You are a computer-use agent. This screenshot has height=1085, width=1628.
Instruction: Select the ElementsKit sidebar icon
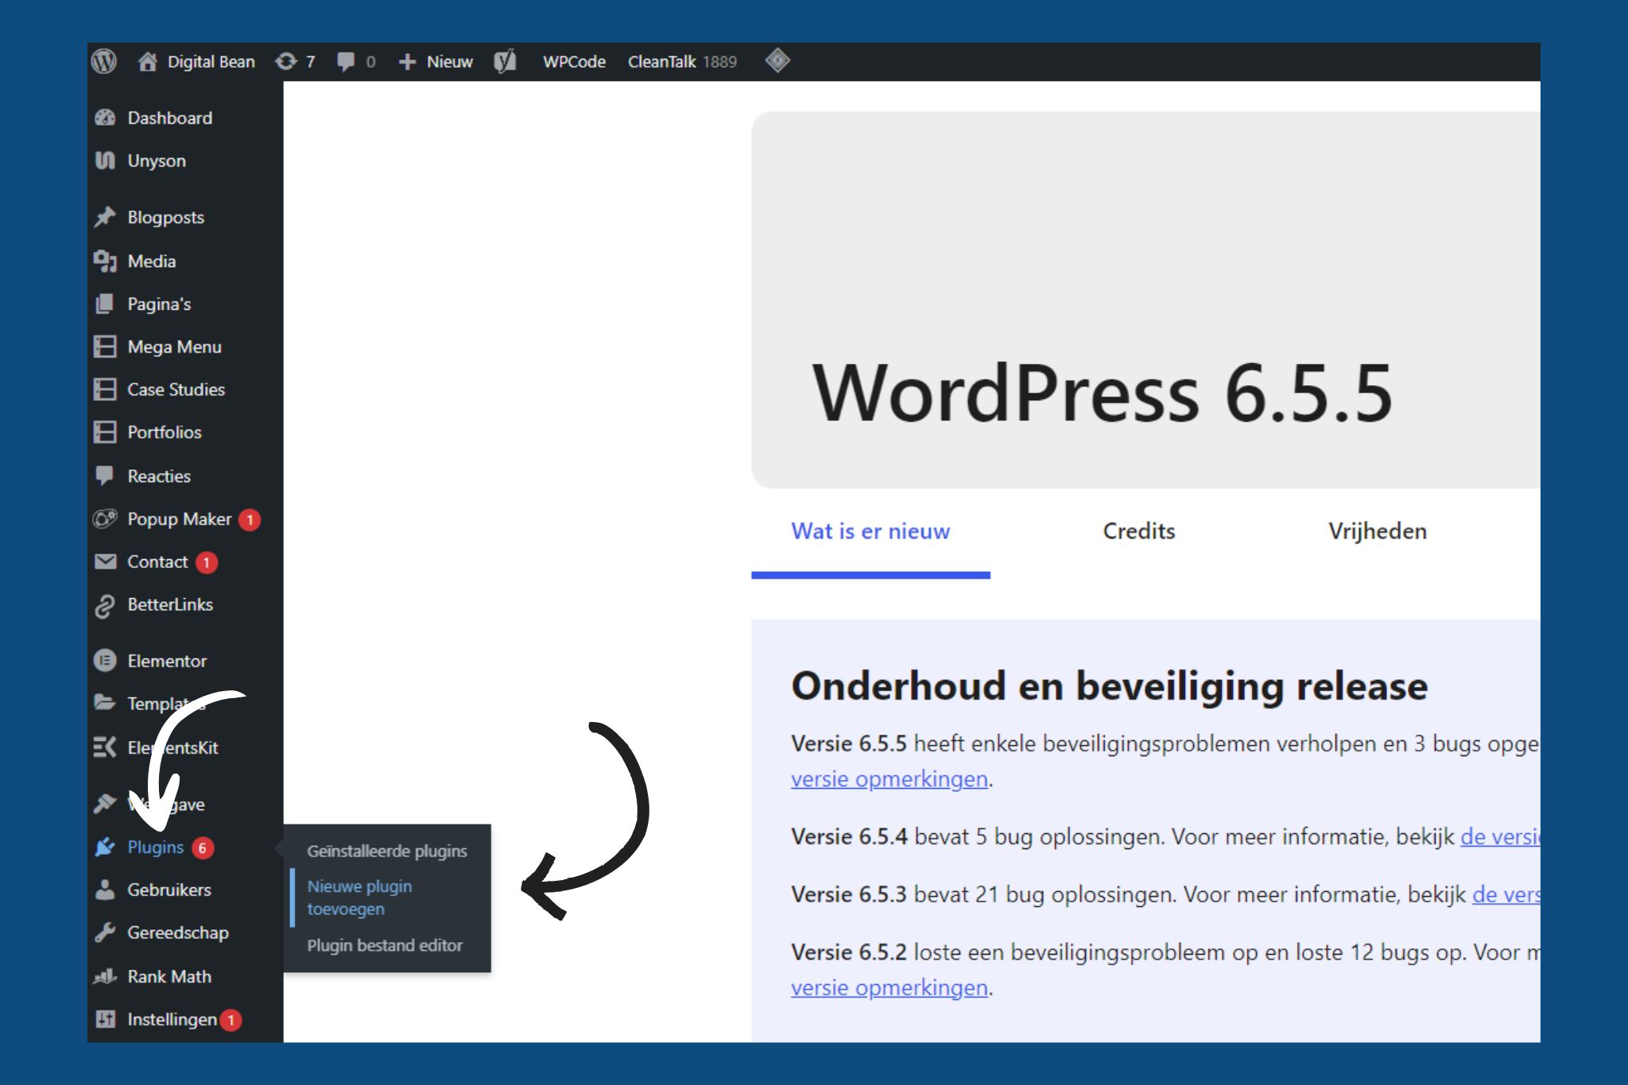coord(105,747)
